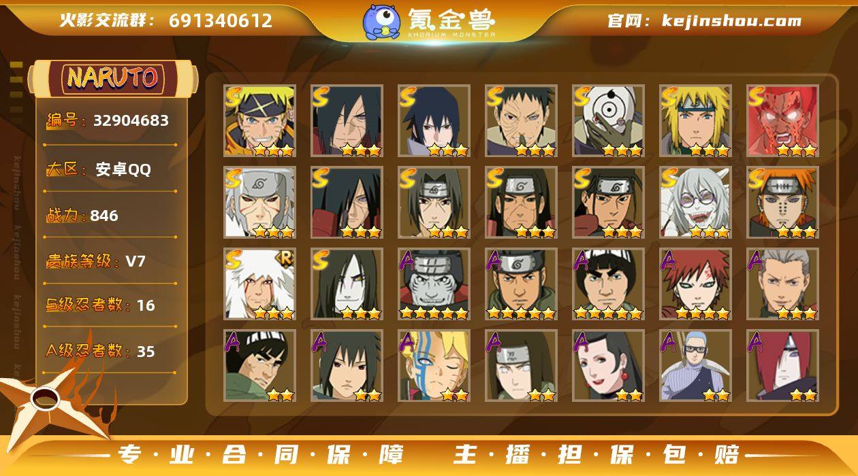Viewport: 858px width, 476px height.
Task: Click the S-rank ninja count 16
Action: [146, 305]
